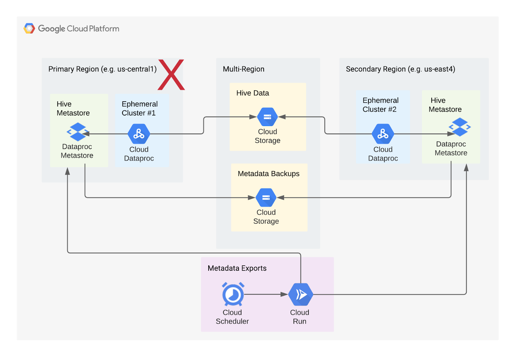Click 'Cloud Storage' caption under Hive Data
Viewport: 515px width, 357px height.
tap(267, 136)
